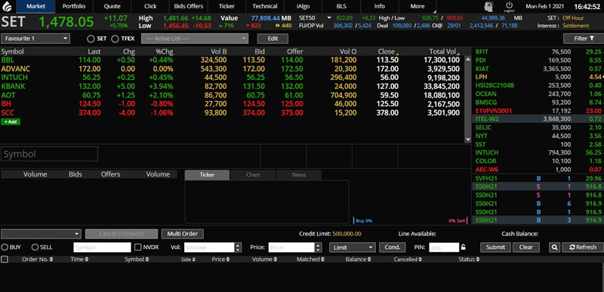Sort orders by Volume column
Screen dimensions: 604x292
point(264,260)
